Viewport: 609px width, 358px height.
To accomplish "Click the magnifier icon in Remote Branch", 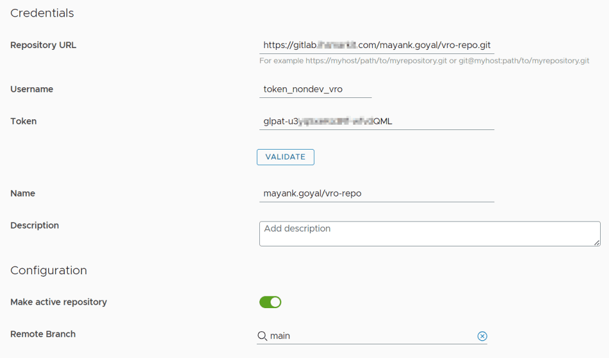I will tap(262, 336).
